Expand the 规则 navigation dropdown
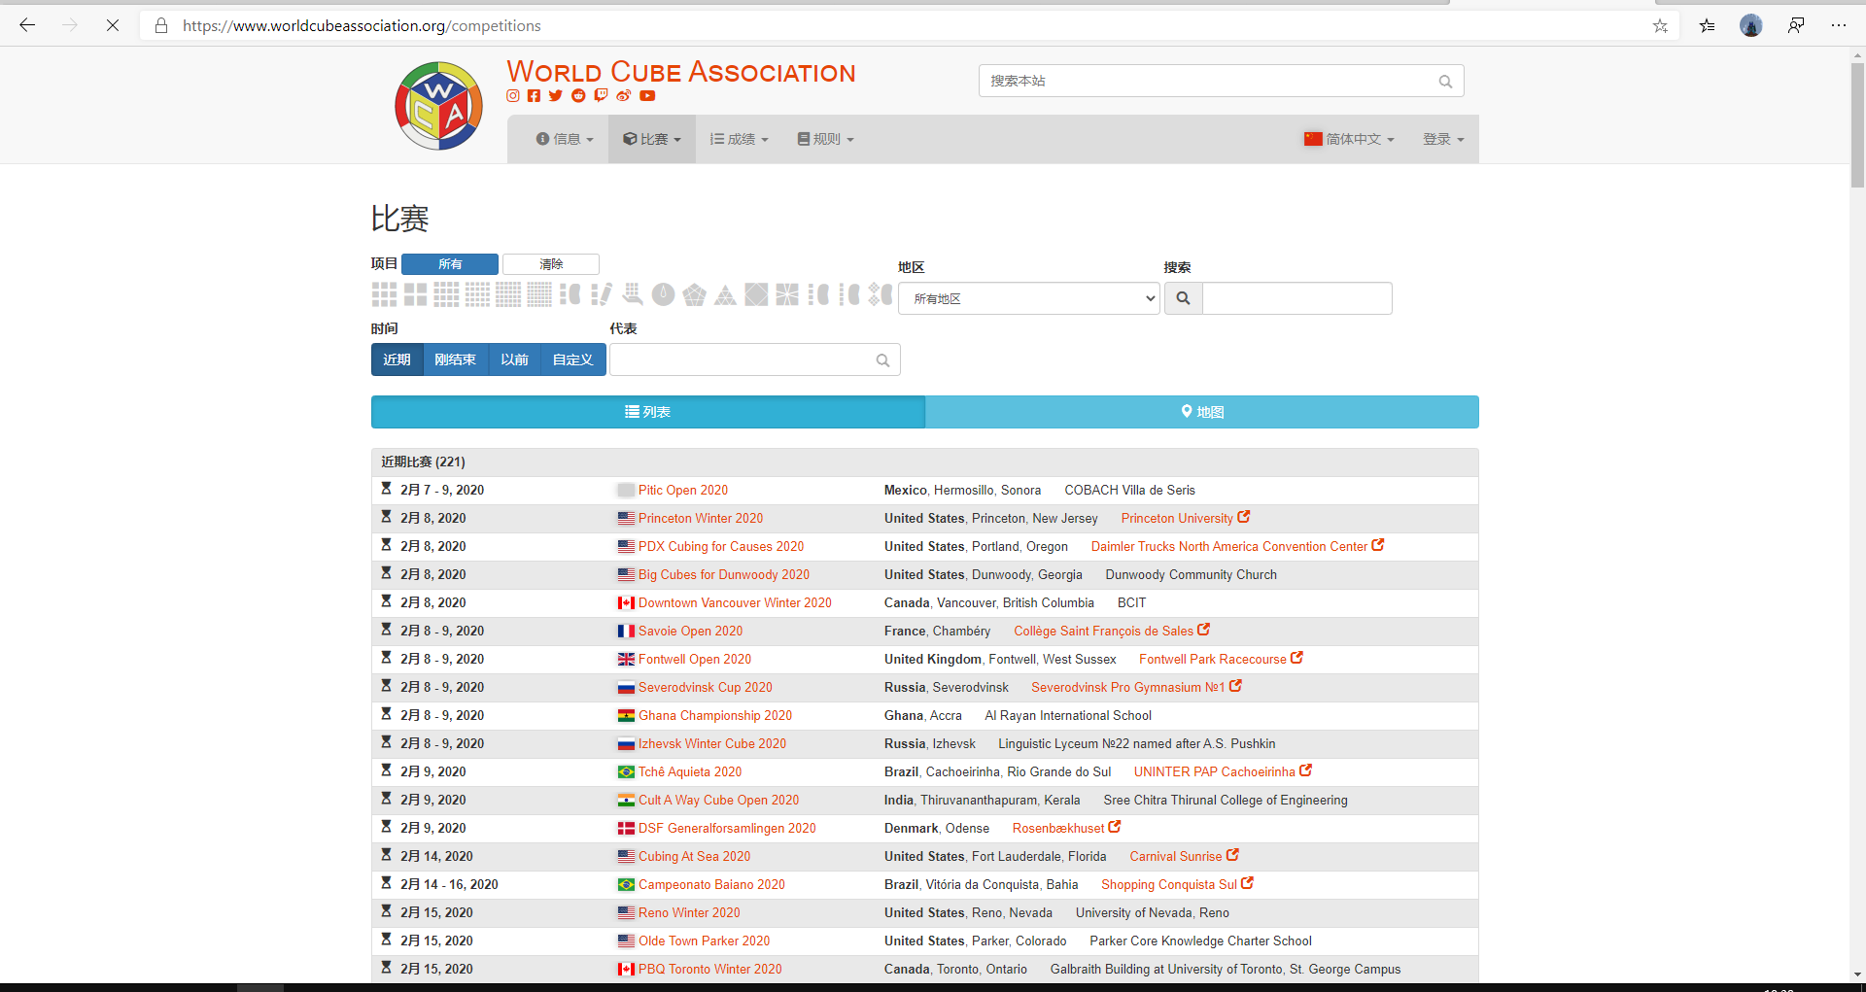Viewport: 1866px width, 992px height. [825, 139]
